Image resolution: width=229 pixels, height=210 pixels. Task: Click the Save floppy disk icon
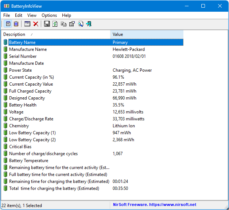click(47, 24)
